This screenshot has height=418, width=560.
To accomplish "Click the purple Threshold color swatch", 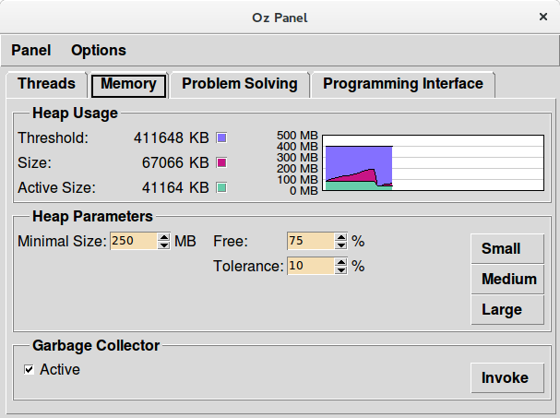I will click(x=221, y=138).
